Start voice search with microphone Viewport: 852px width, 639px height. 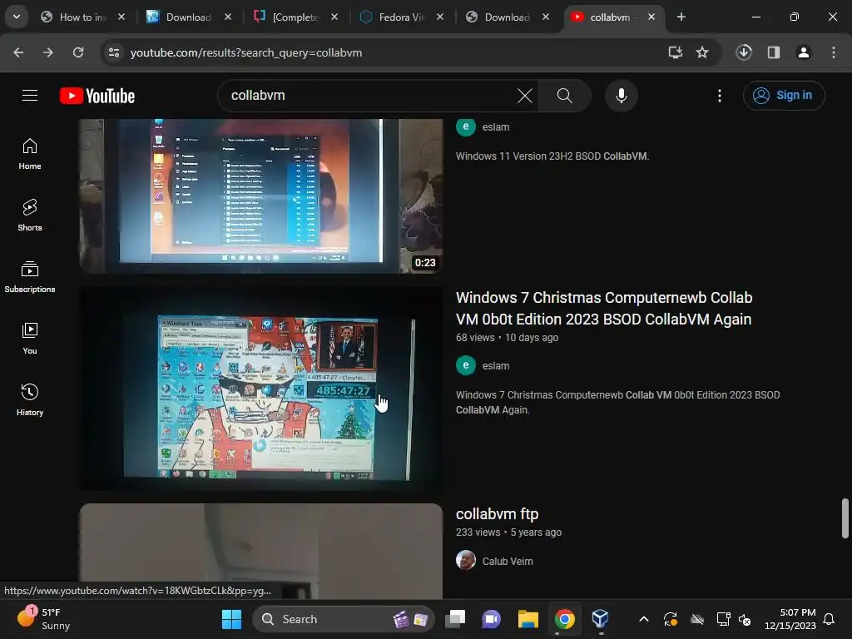point(621,96)
